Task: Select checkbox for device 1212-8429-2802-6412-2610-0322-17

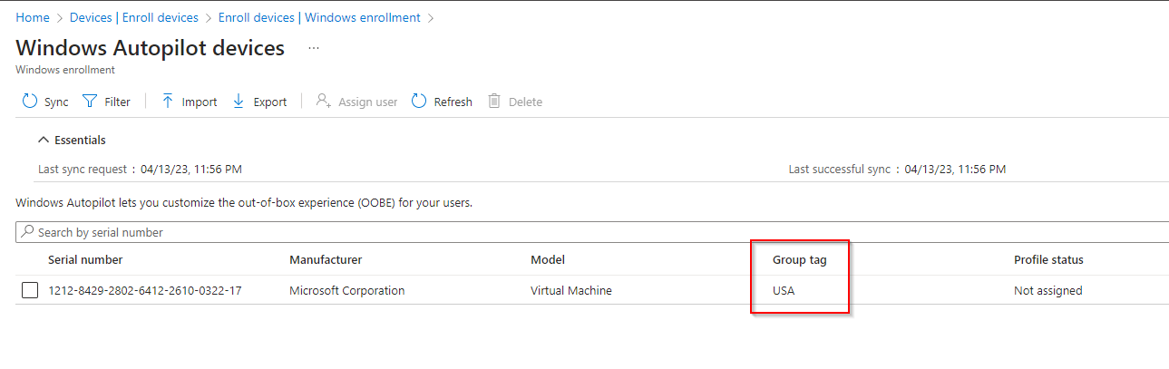Action: coord(30,291)
